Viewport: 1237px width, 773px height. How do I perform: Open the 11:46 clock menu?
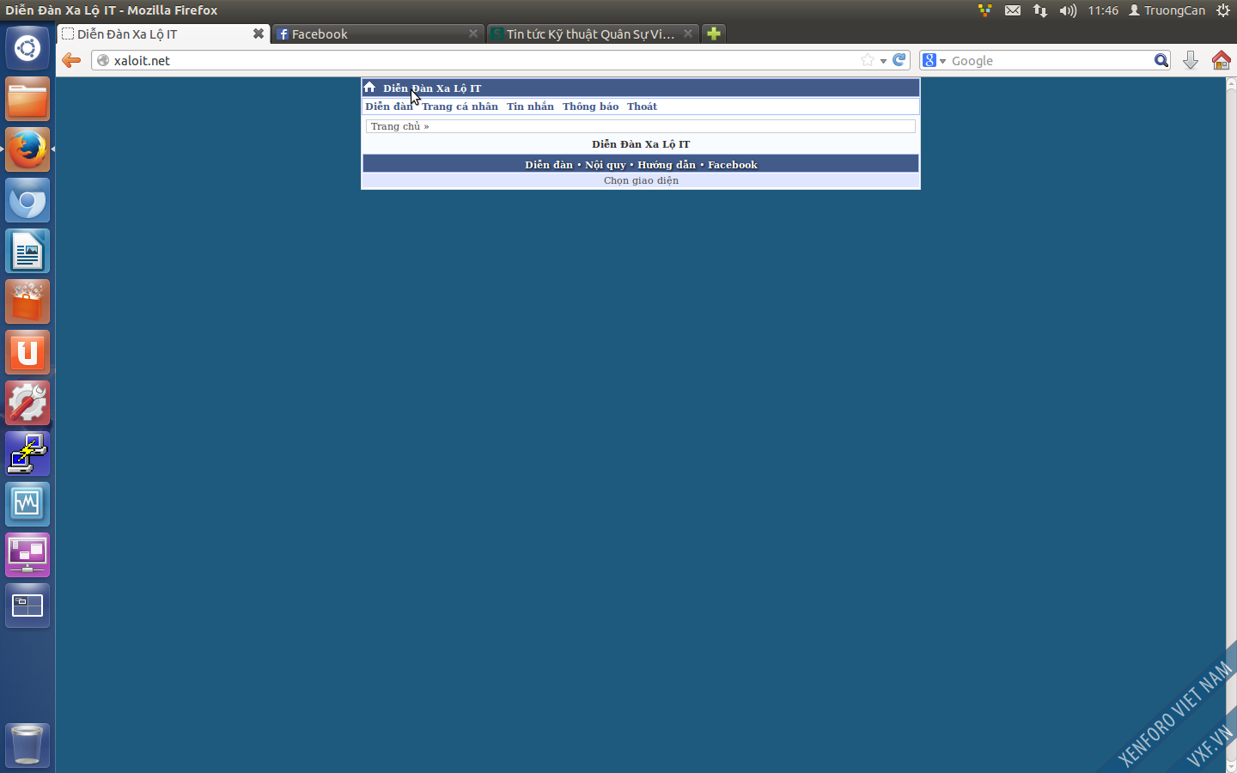[1103, 10]
